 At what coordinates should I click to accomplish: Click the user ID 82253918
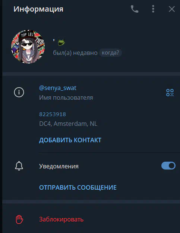53,114
